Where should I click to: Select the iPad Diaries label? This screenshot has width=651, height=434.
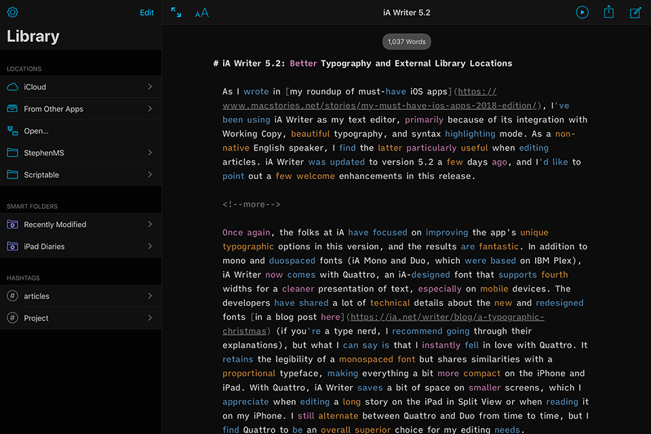pyautogui.click(x=45, y=246)
